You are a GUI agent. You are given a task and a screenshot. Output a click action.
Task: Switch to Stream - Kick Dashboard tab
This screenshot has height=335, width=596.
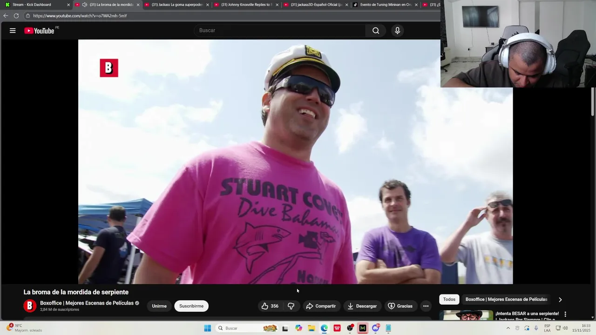[35, 5]
